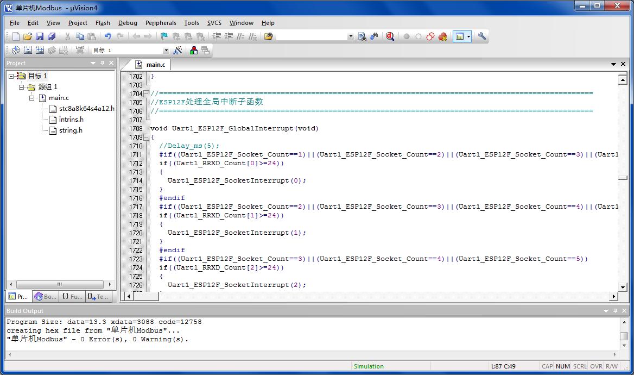Viewport: 634px width, 375px height.
Task: Create a new file with New icon
Action: pos(16,36)
